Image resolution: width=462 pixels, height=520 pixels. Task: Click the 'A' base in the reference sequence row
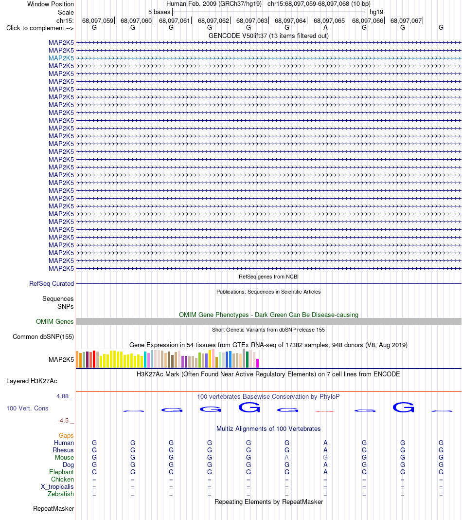tap(325, 28)
